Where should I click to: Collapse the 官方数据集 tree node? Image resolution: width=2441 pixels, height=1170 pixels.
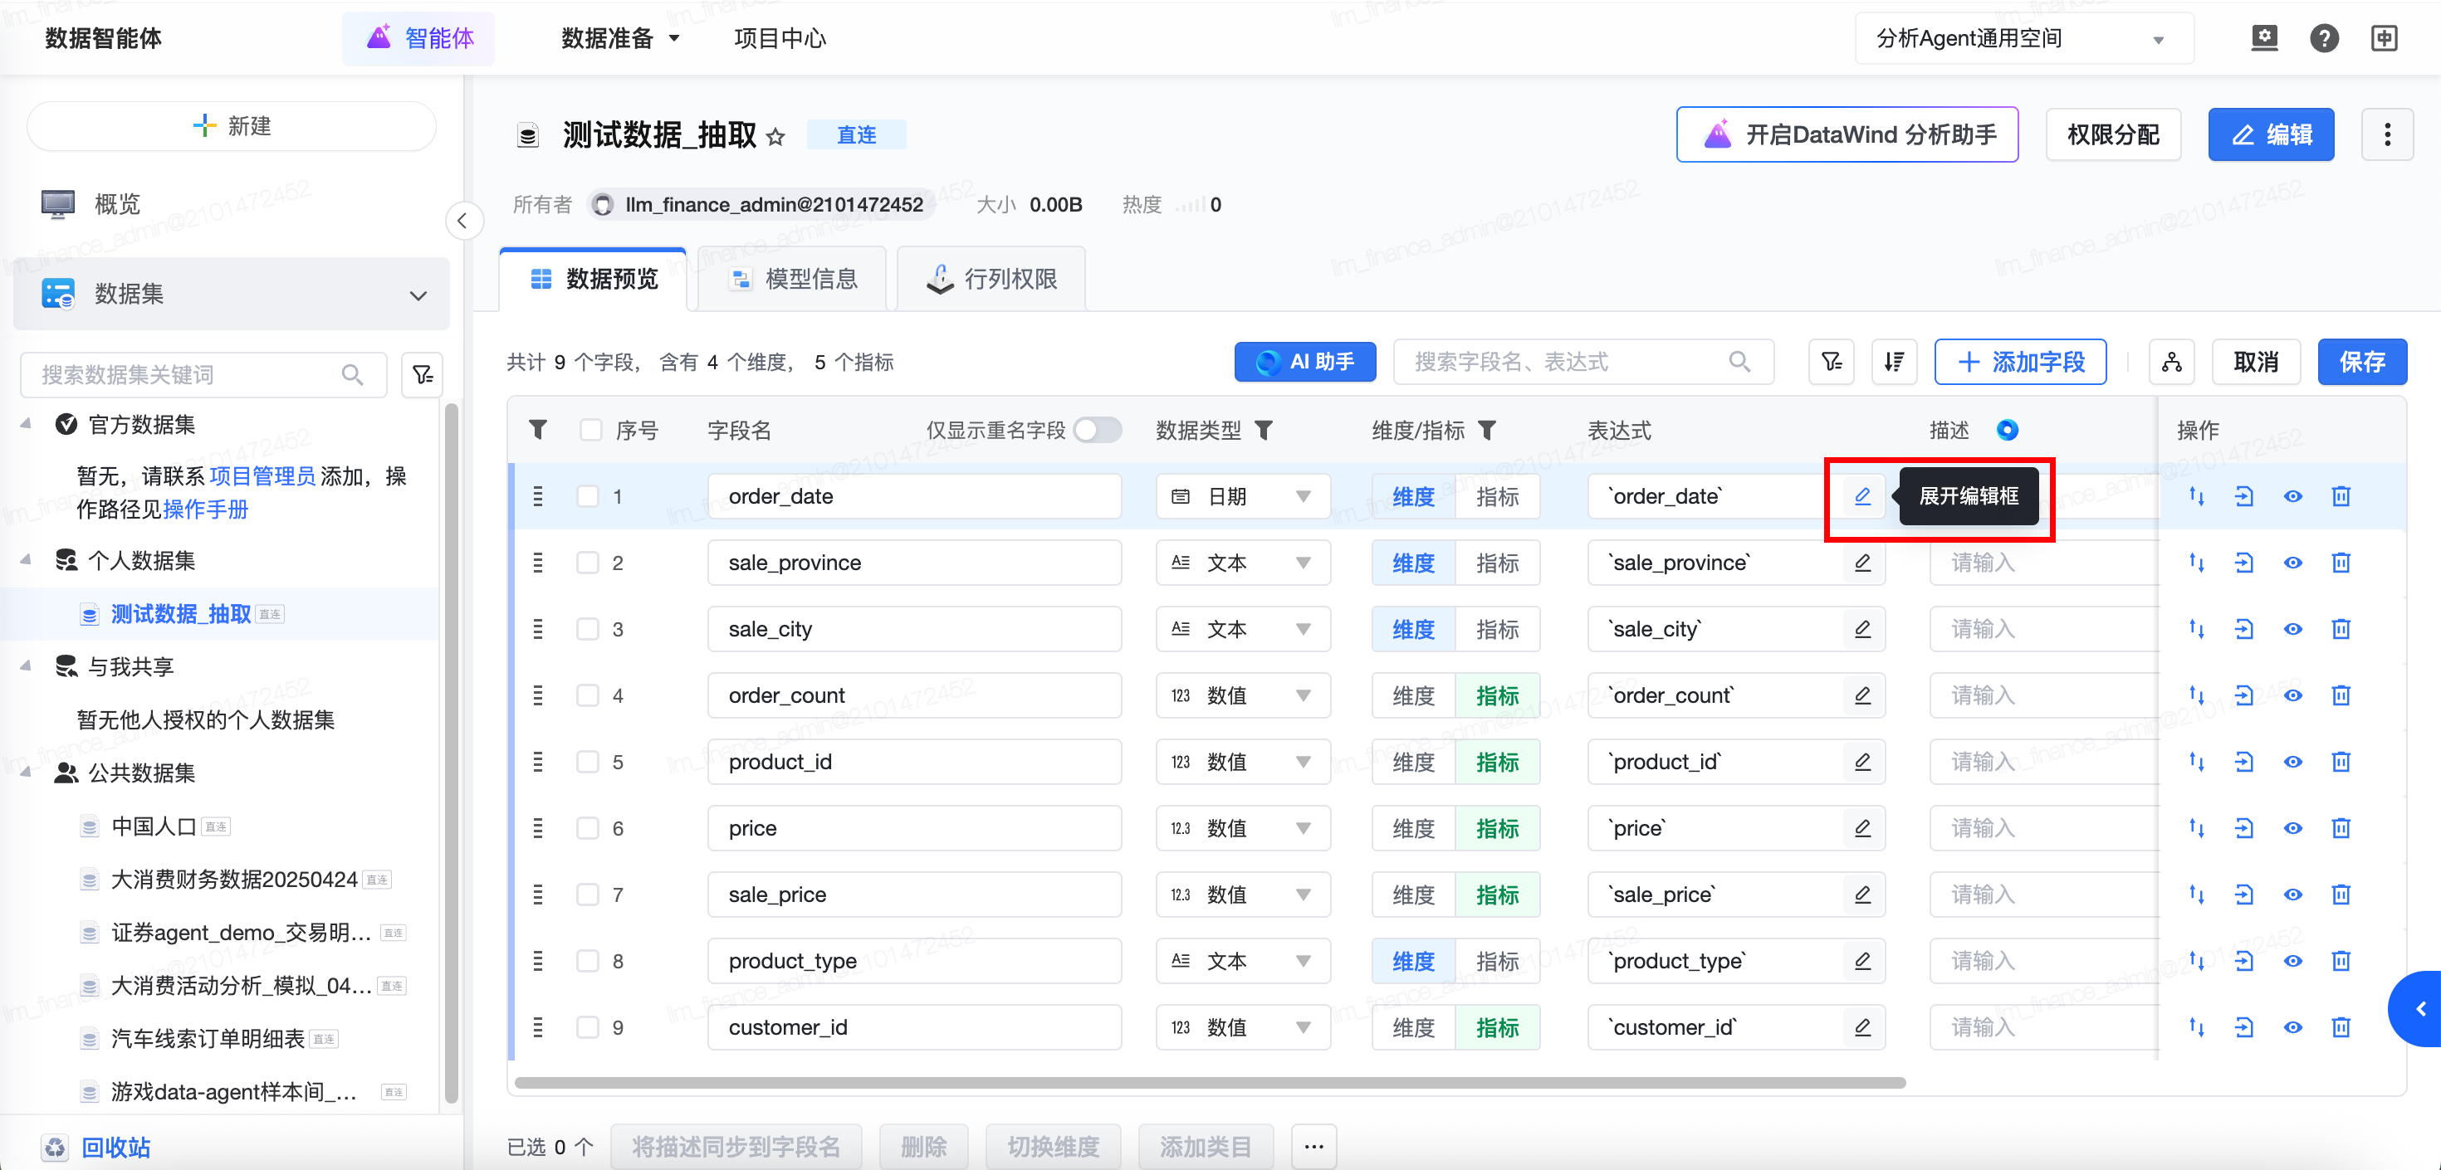(x=26, y=423)
